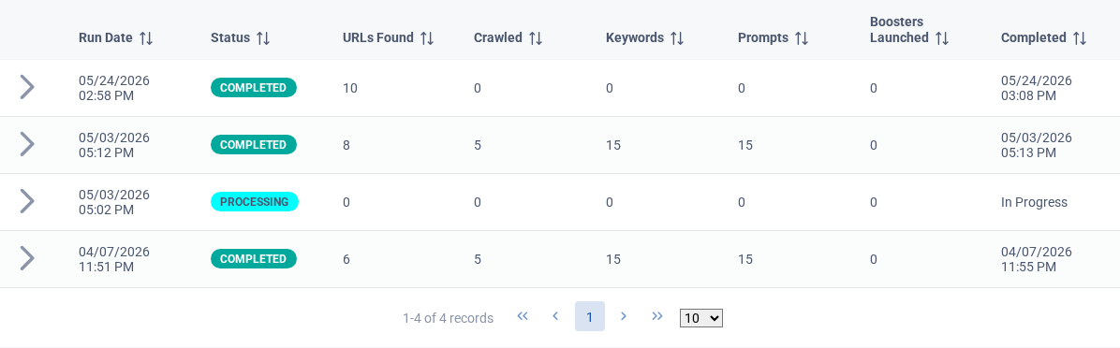The height and width of the screenshot is (348, 1120).
Task: Sort by Boosters Launched column arrows
Action: point(941,38)
